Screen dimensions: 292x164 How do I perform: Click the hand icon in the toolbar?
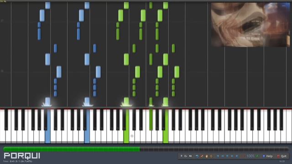pos(207,156)
